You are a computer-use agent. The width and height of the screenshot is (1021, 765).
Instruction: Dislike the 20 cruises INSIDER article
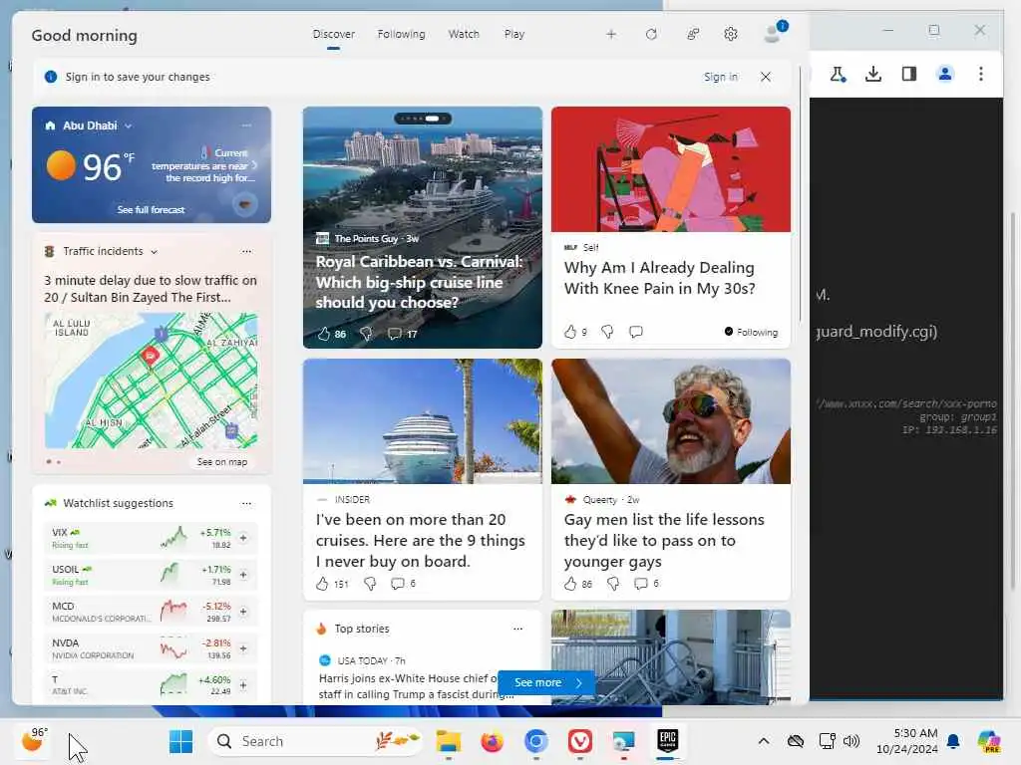coord(370,584)
